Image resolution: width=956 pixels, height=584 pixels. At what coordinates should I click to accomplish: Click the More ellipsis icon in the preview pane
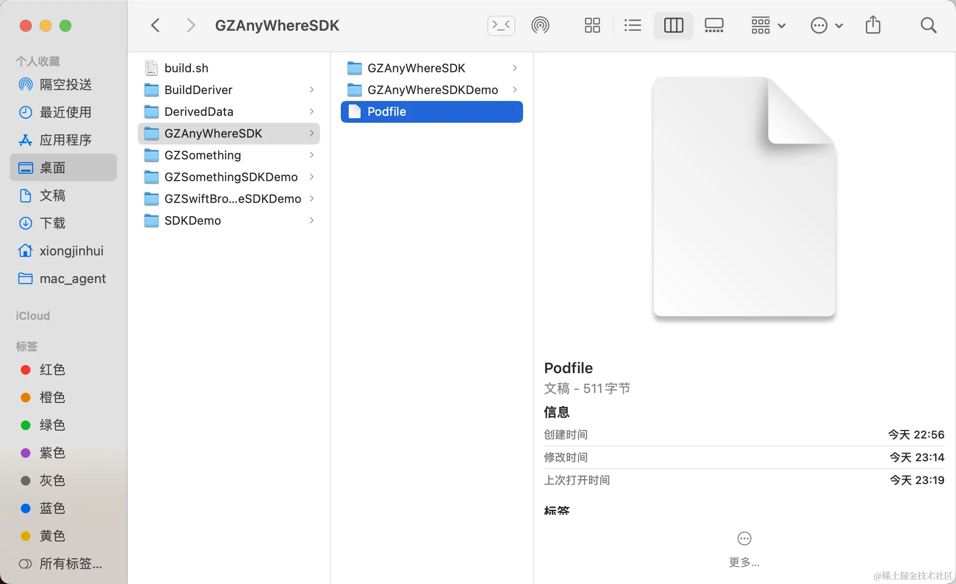744,538
